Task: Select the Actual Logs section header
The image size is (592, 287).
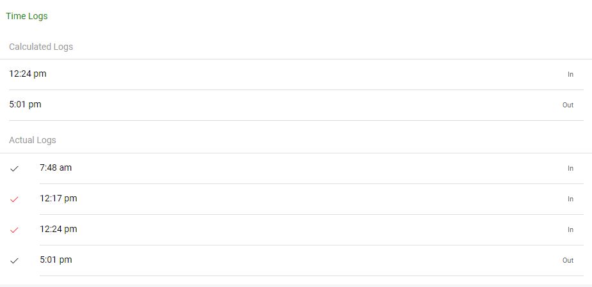Action: (x=33, y=140)
